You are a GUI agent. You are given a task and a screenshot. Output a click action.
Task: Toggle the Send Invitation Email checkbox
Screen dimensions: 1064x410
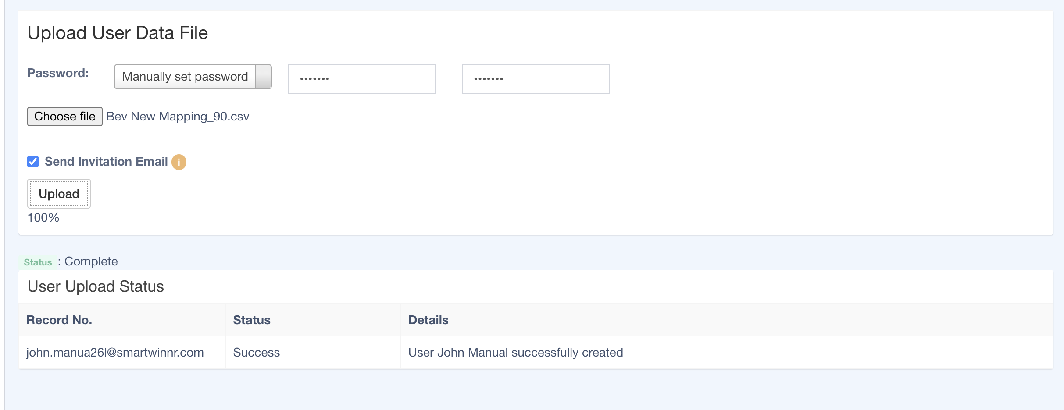pos(33,162)
